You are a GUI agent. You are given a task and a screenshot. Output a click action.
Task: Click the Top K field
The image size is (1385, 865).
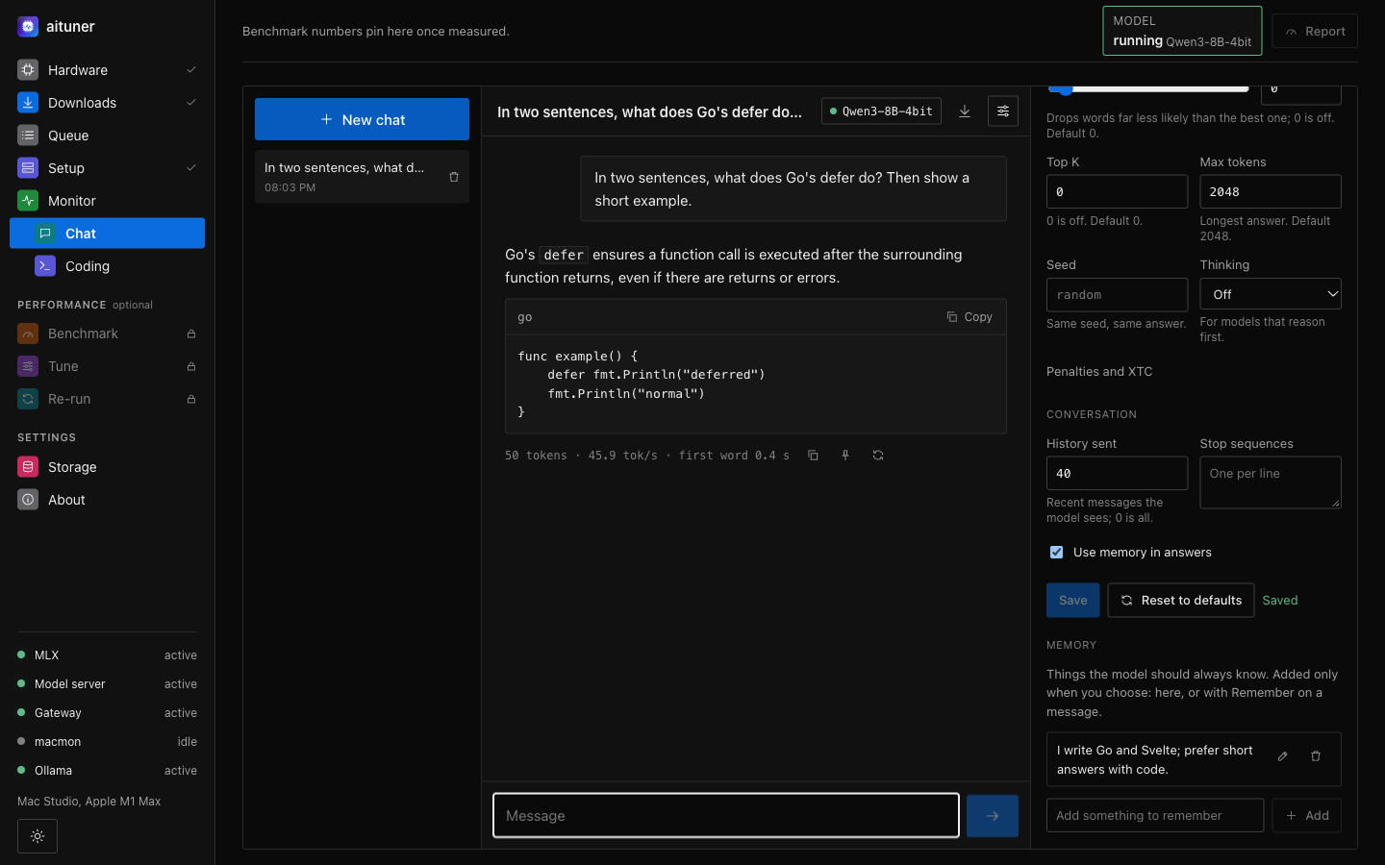pyautogui.click(x=1117, y=191)
